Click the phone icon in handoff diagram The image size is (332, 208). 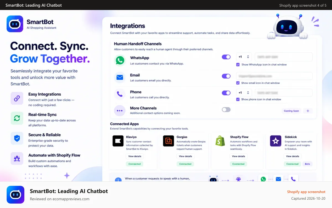click(x=293, y=179)
